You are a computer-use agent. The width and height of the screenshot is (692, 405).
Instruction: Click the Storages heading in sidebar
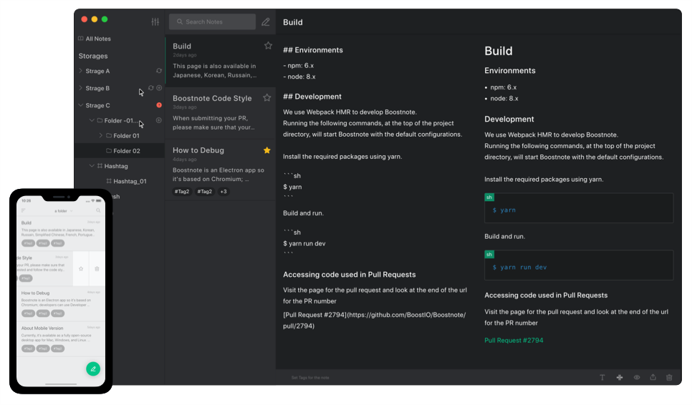click(93, 56)
